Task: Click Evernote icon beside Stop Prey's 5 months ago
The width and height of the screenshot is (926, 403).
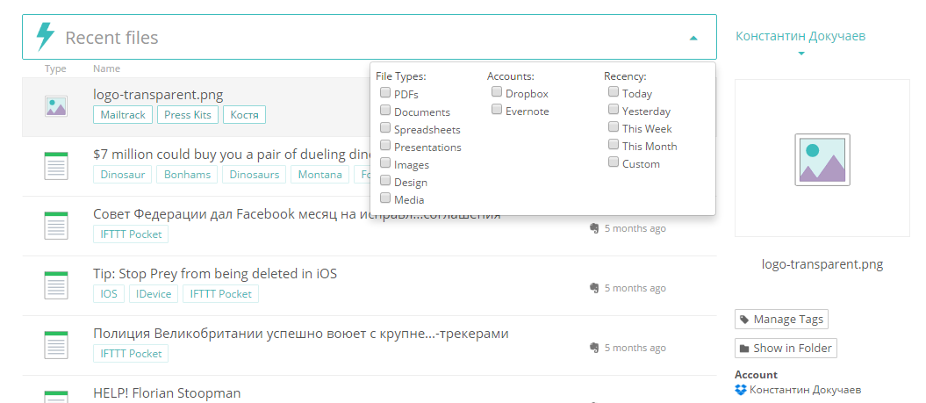Action: (x=595, y=288)
